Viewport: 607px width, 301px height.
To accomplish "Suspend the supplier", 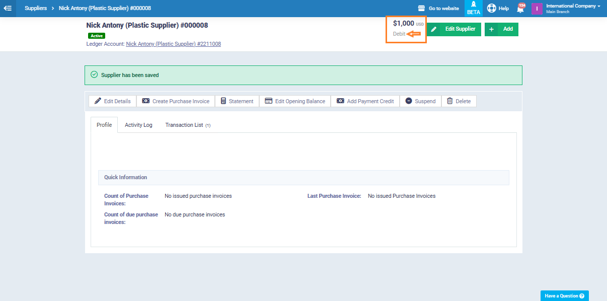I will coord(420,101).
